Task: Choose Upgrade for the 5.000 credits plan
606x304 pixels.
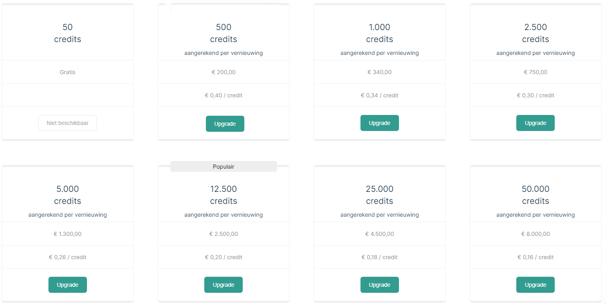Action: pos(67,285)
